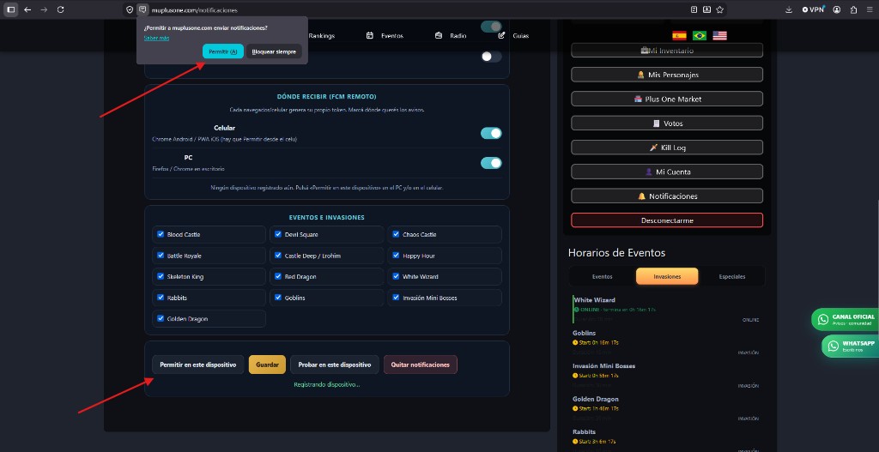Toggle the PC notifications switch

[491, 163]
